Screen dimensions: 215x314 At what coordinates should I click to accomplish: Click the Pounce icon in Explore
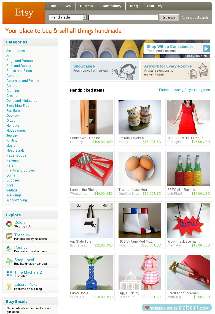(9, 249)
